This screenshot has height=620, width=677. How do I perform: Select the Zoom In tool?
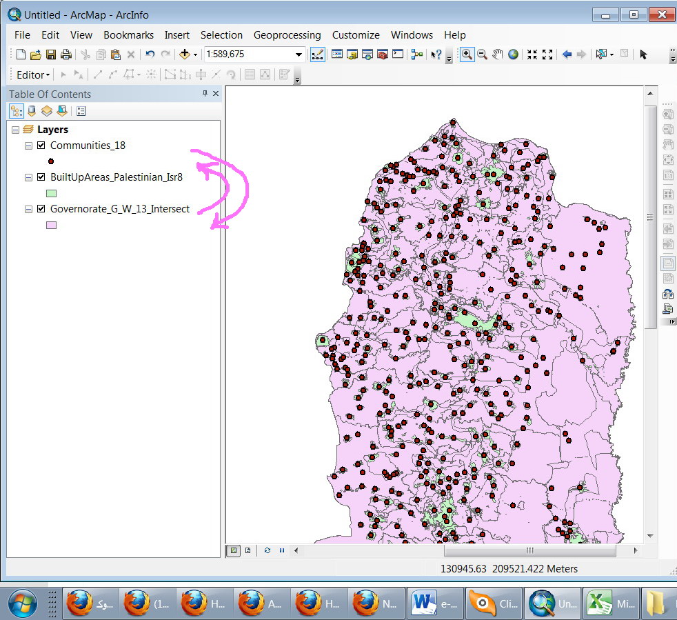point(467,54)
